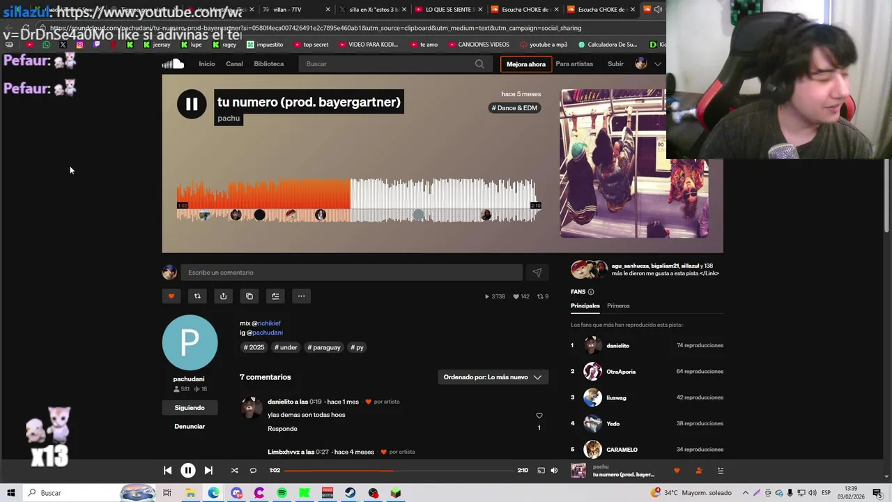Viewport: 892px width, 502px height.
Task: Open the Inicio menu item
Action: click(x=207, y=64)
